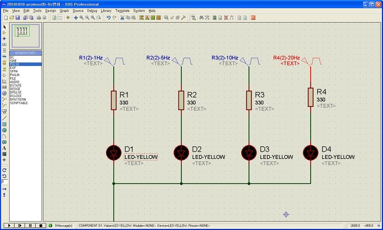Open the Property Assignment Tool

(207, 17)
